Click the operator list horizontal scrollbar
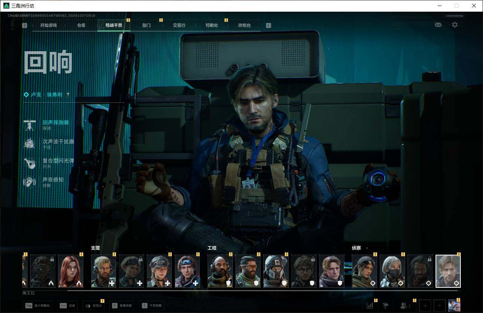Screen dimensions: 483x313 [262, 290]
